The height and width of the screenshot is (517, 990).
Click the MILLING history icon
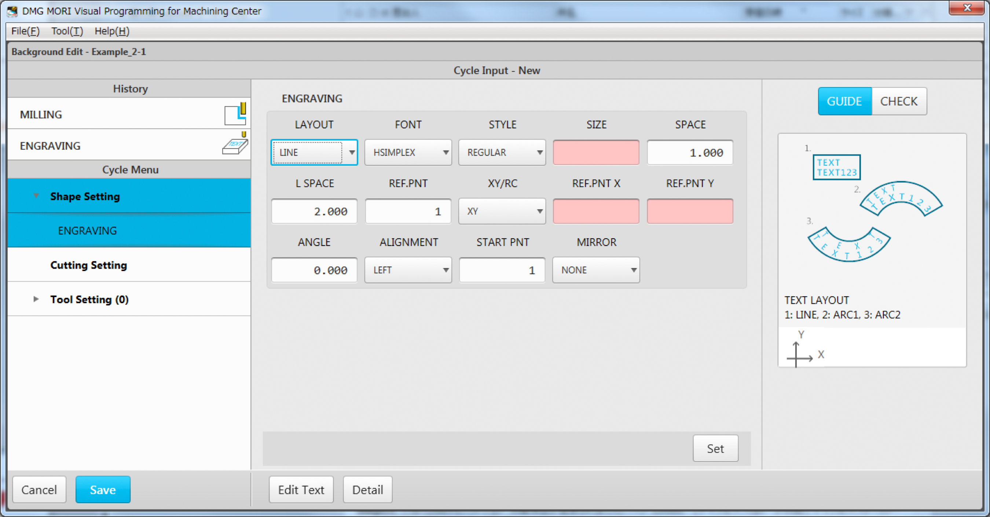click(x=235, y=114)
